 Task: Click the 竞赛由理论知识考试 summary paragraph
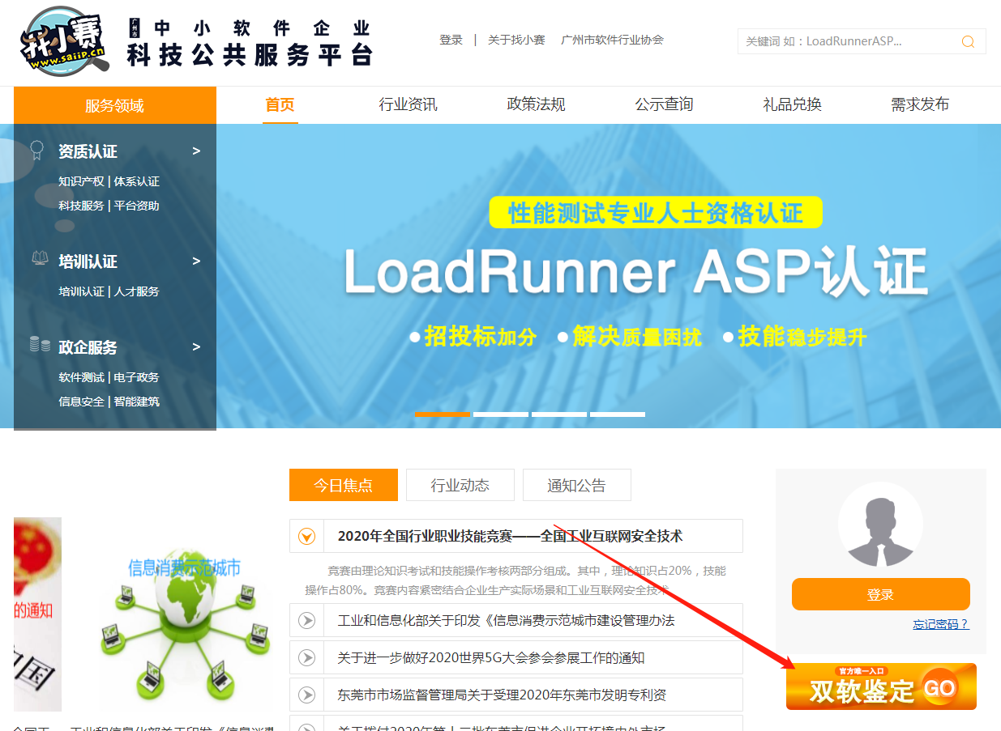515,580
